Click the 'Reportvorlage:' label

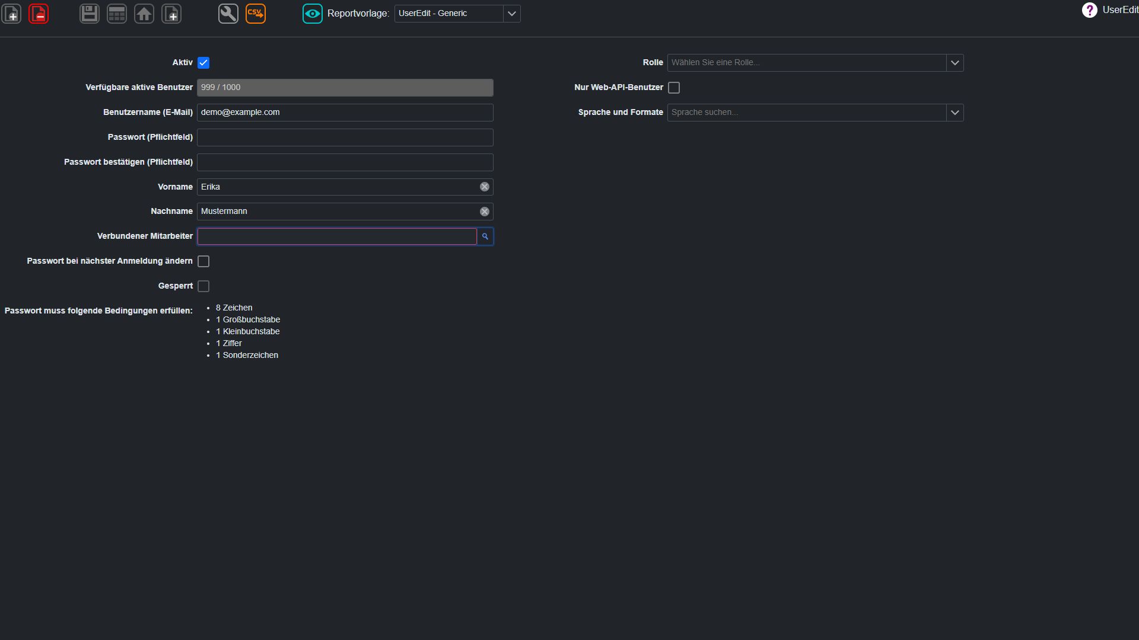[x=358, y=14]
